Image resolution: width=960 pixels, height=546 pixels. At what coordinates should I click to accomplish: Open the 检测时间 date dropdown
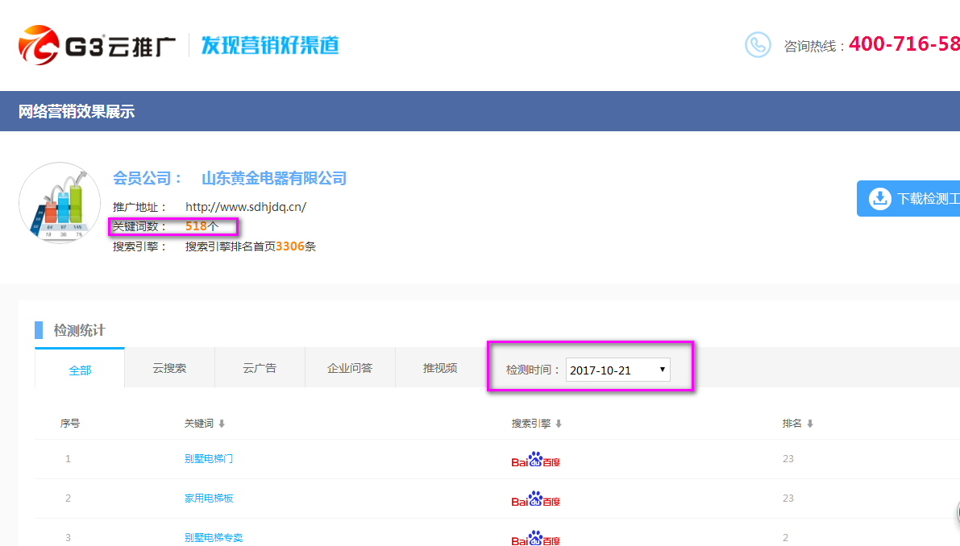point(617,370)
